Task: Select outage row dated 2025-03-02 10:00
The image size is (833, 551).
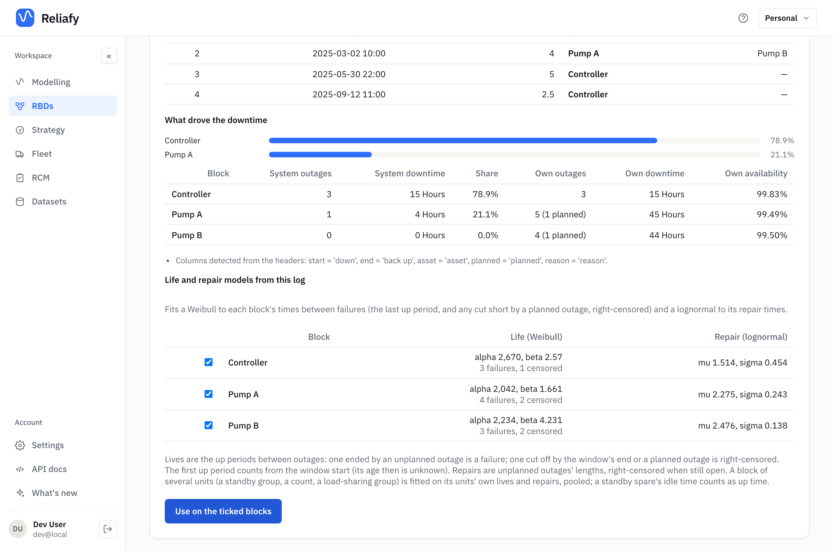Action: click(x=479, y=53)
